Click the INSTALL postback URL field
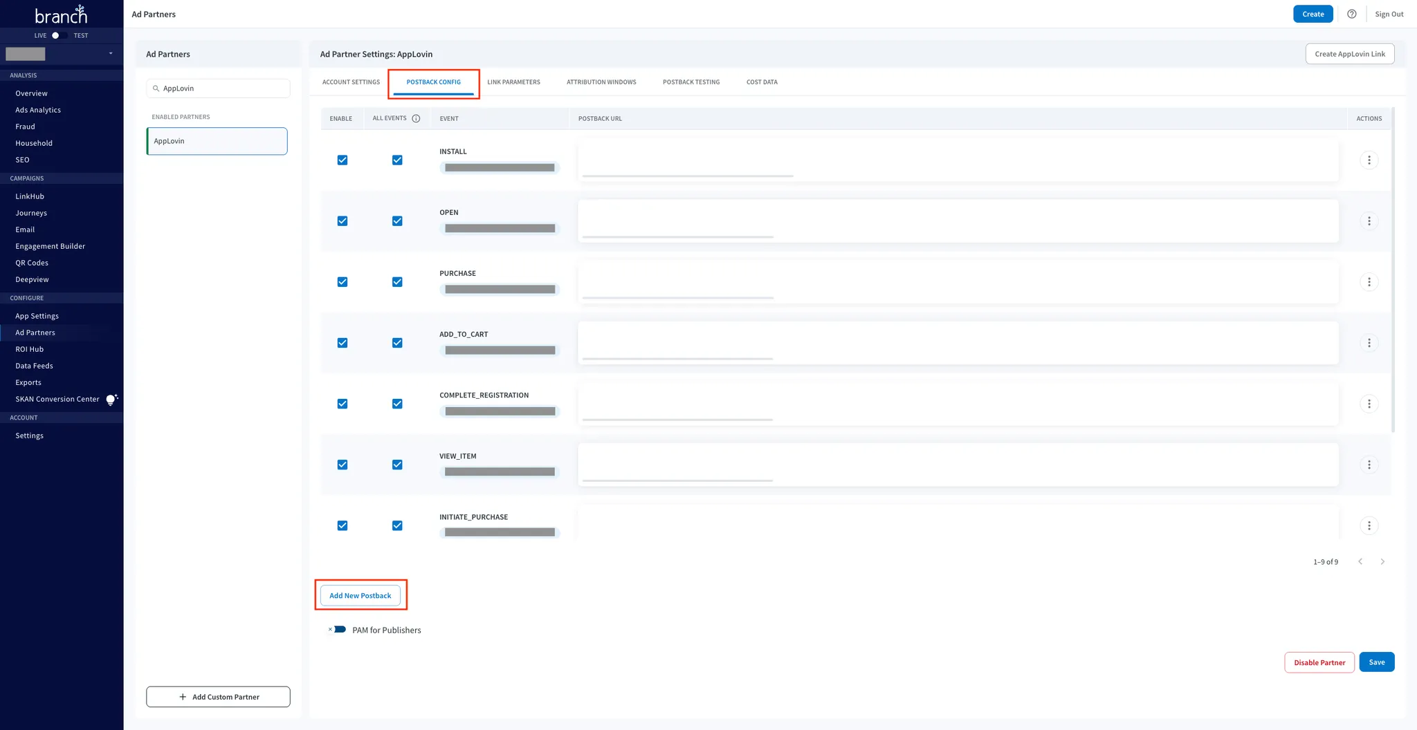The width and height of the screenshot is (1417, 730). pyautogui.click(x=958, y=160)
